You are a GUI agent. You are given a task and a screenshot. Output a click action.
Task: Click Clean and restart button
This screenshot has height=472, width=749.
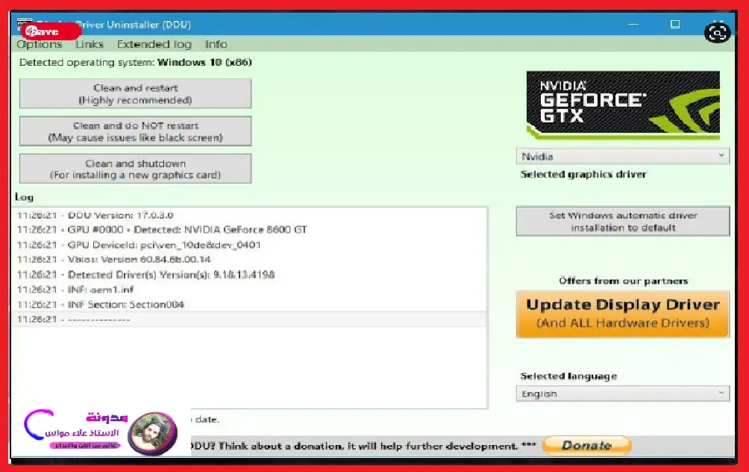(x=136, y=94)
